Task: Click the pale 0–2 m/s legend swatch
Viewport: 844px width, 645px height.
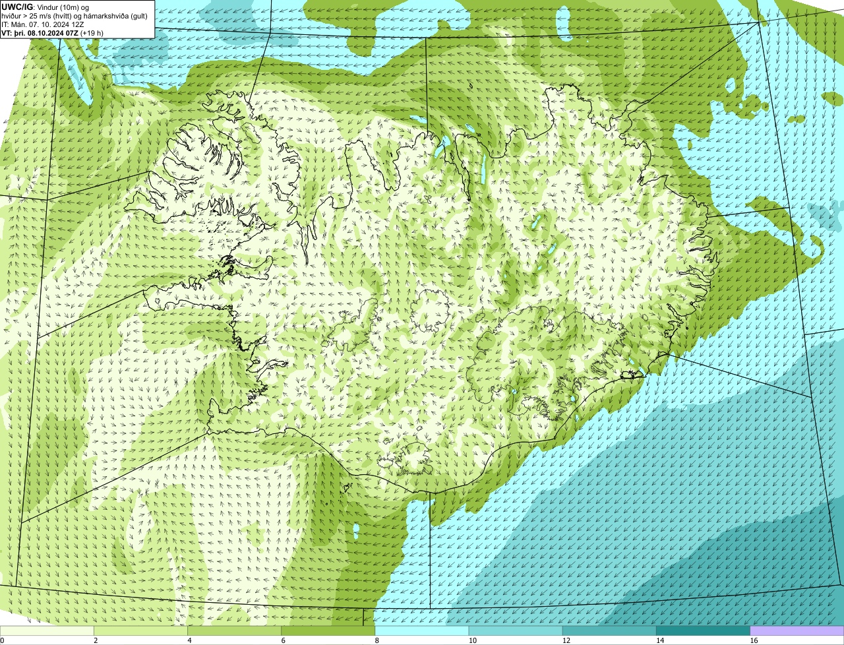Action: pos(47,631)
